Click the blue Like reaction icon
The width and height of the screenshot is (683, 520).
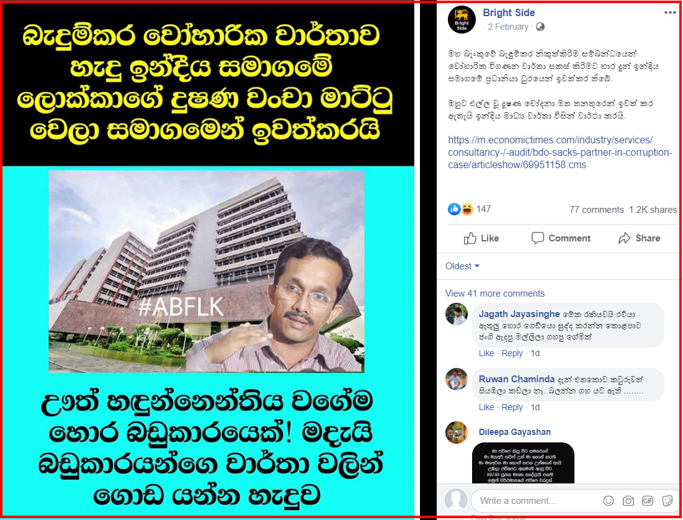454,209
